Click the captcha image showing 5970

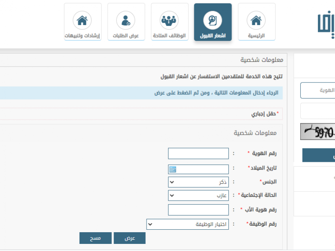318,132
